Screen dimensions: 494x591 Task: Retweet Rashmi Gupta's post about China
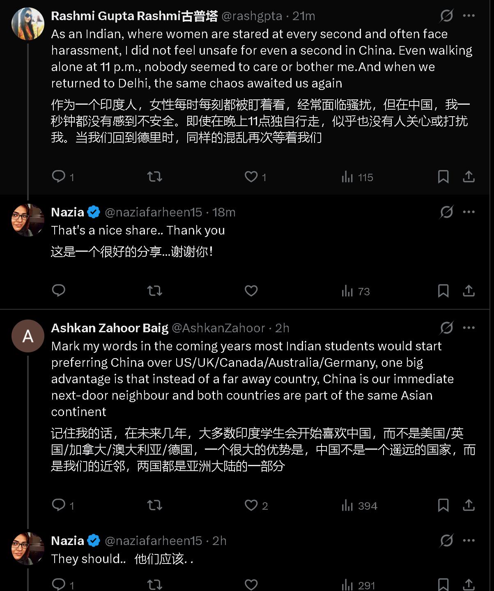pos(155,177)
